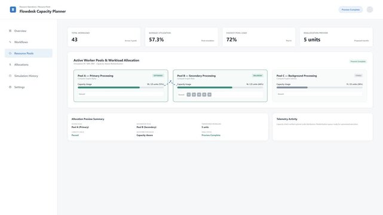Screen dimensions: 383x215
Task: Open the Overview page
Action: (29, 30)
